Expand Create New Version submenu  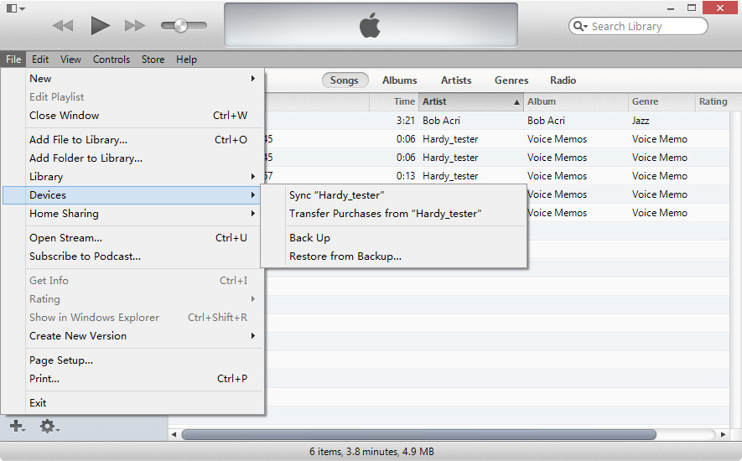pos(132,335)
